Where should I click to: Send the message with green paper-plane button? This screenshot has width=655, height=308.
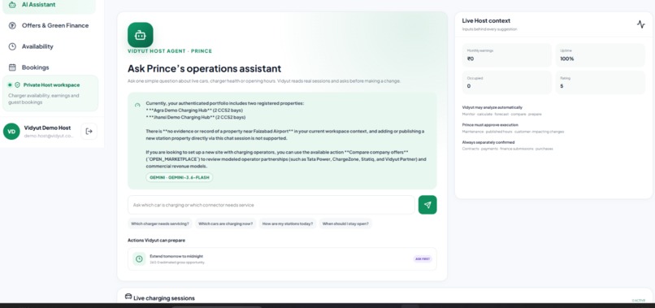[x=427, y=205]
